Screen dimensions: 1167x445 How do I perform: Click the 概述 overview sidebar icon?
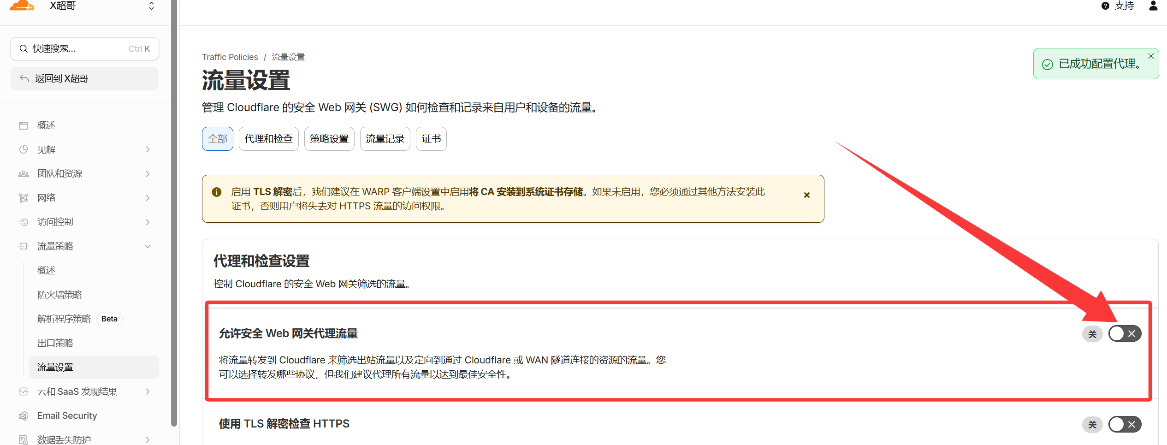24,125
